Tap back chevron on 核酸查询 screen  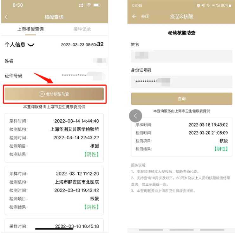pyautogui.click(x=6, y=17)
